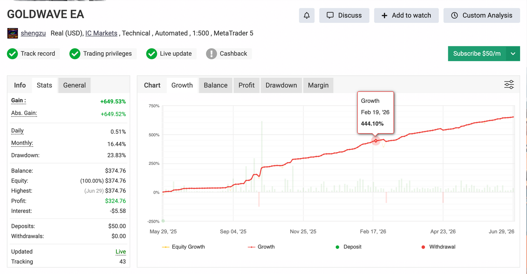Open chart settings sliders icon
527x274 pixels.
509,85
